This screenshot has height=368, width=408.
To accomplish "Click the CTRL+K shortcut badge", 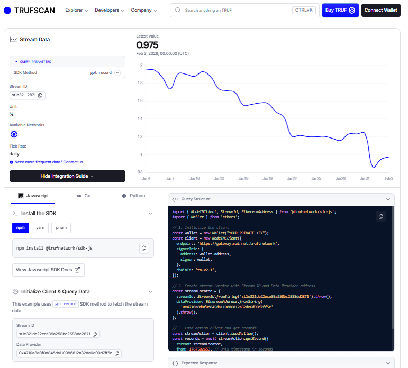I will coord(304,10).
